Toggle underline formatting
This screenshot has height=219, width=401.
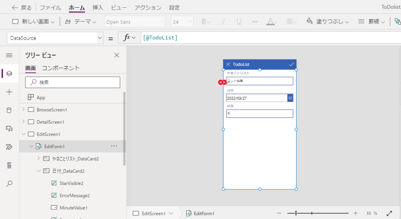tap(239, 22)
